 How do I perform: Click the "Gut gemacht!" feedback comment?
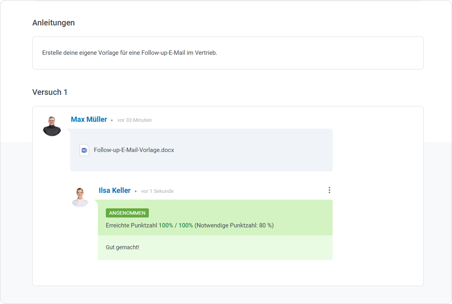tap(123, 247)
